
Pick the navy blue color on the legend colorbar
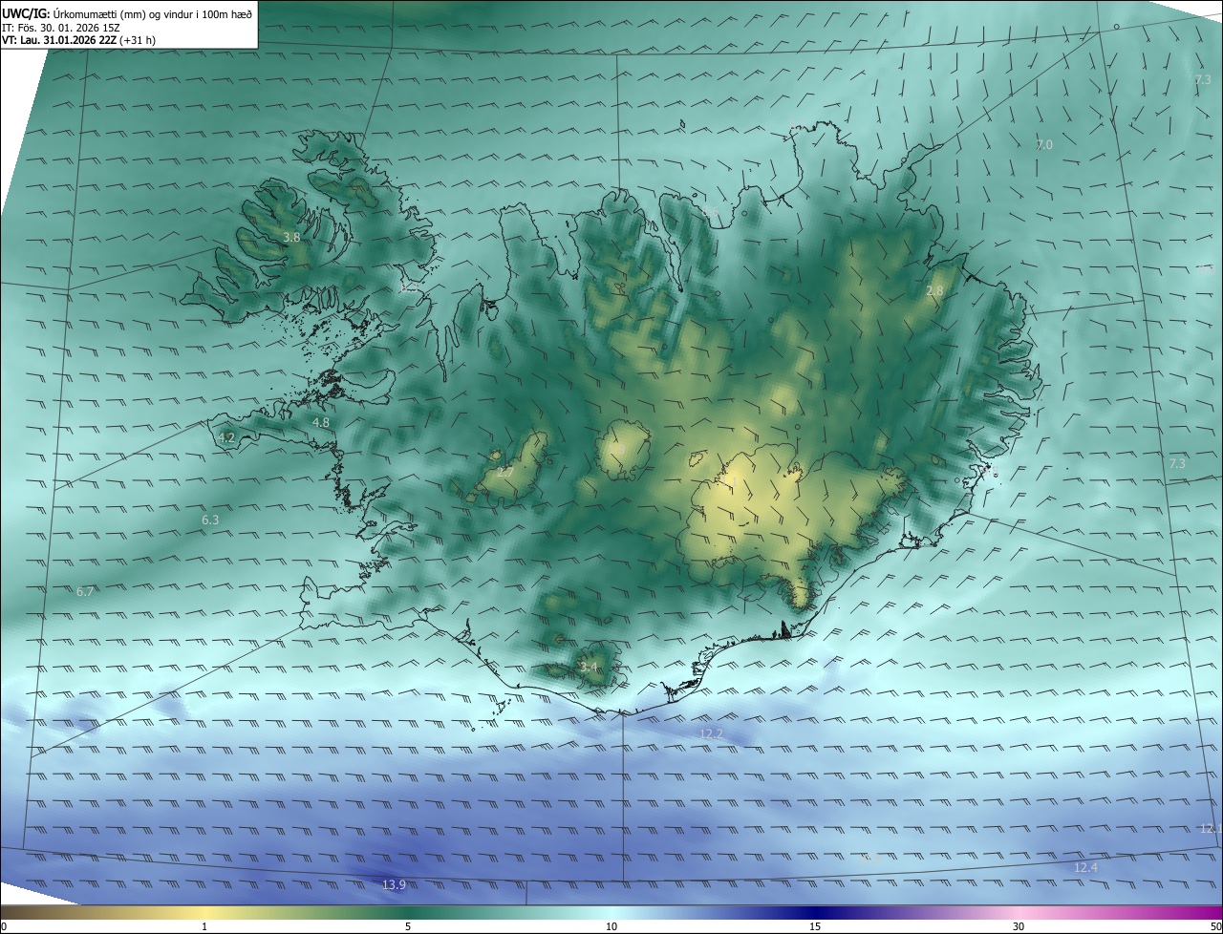[815, 913]
